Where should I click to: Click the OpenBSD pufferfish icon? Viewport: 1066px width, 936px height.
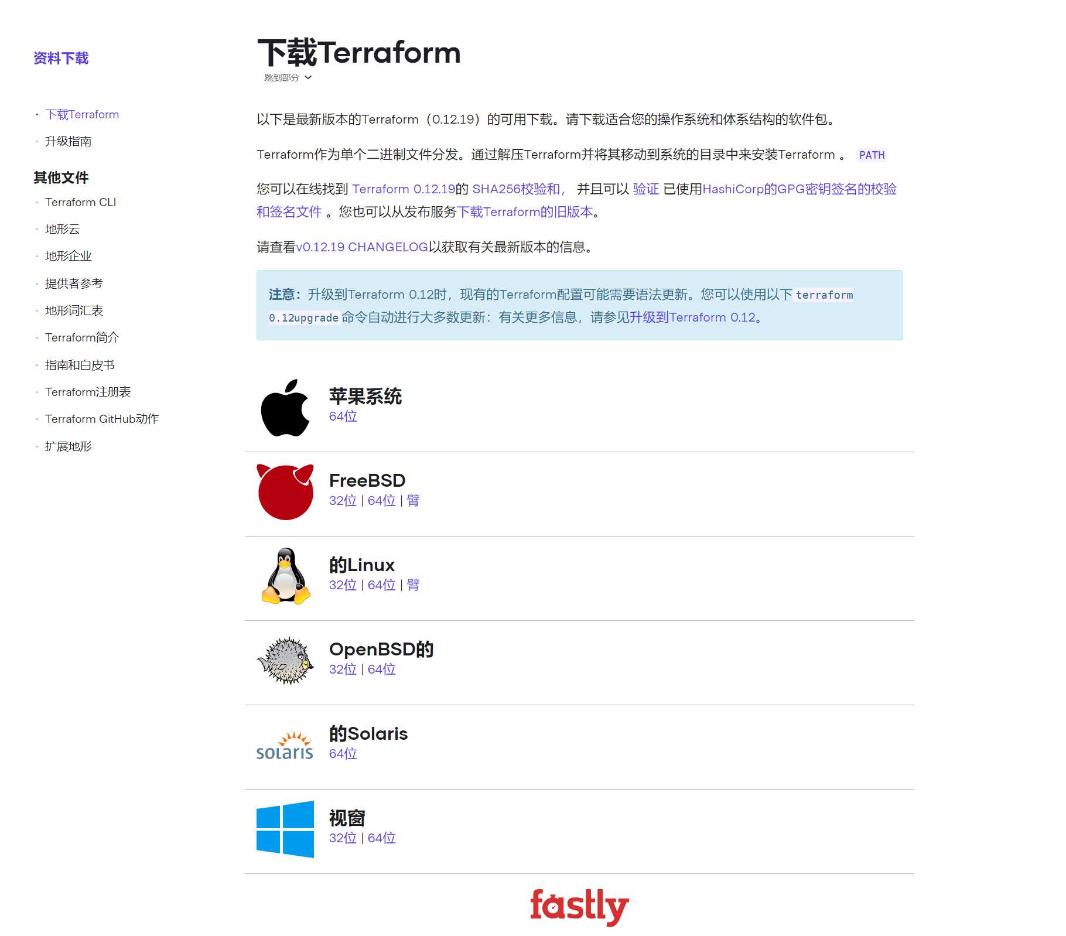(x=285, y=661)
